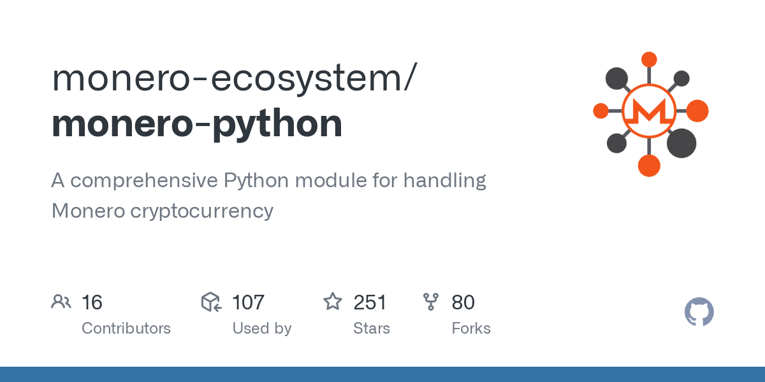Click the Forks branch icon
This screenshot has width=765, height=382.
click(431, 302)
